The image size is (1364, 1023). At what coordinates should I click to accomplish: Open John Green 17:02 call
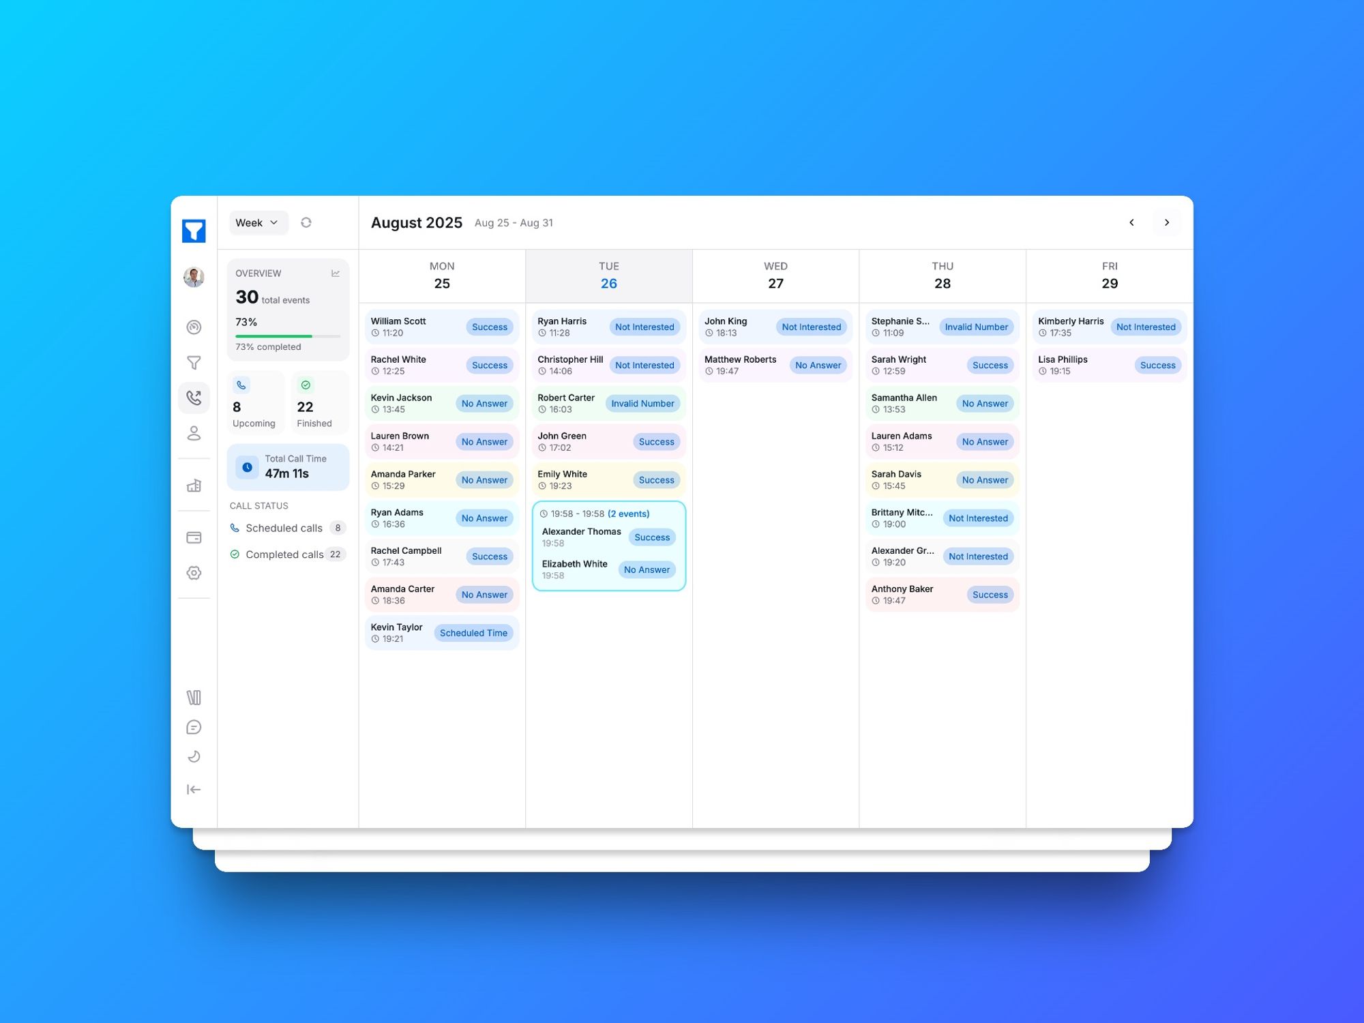coord(609,441)
